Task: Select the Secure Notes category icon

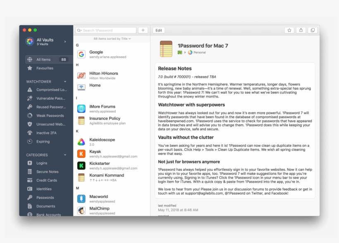Action: [30, 172]
